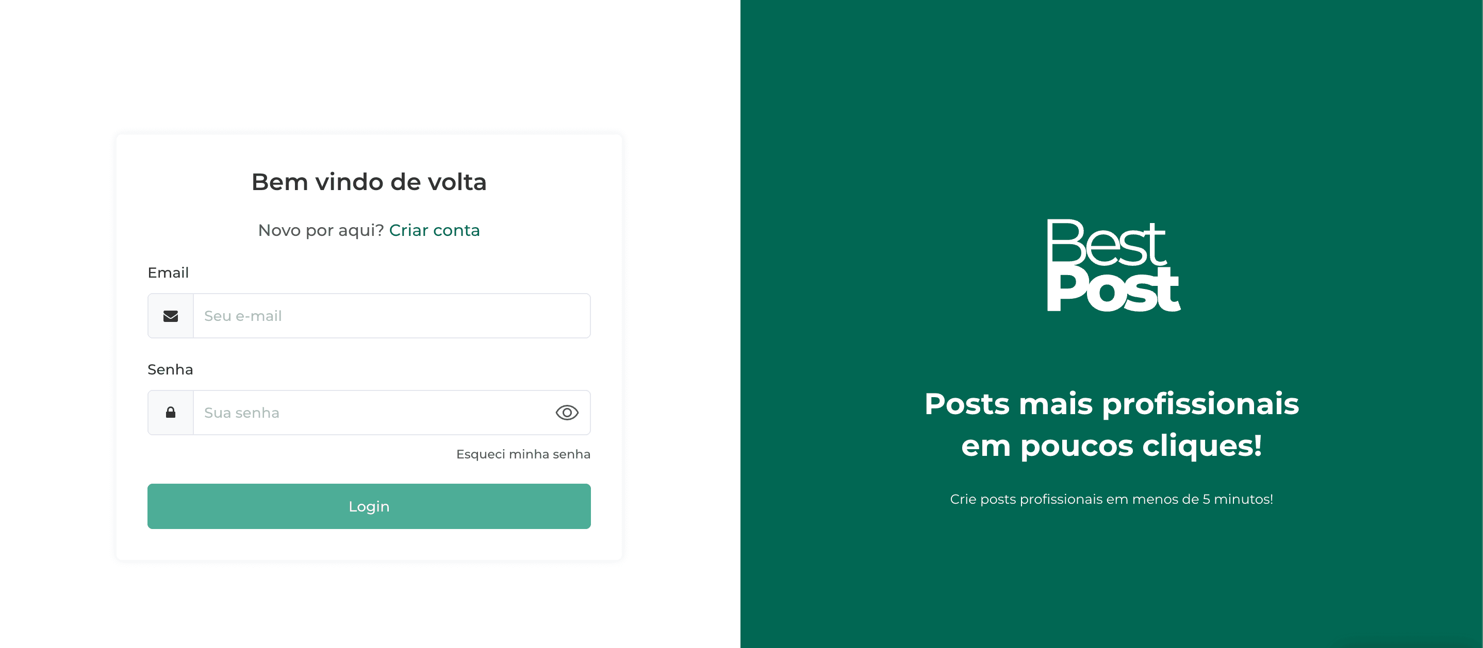1483x648 pixels.
Task: Click the 'Sua senha' placeholder text
Action: point(242,413)
